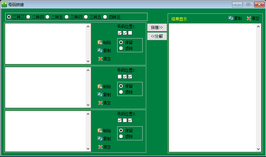Image resolution: width=266 pixels, height=157 pixels.
Task: Toggle first checkbox under 号码位置1
Action: click(x=120, y=33)
